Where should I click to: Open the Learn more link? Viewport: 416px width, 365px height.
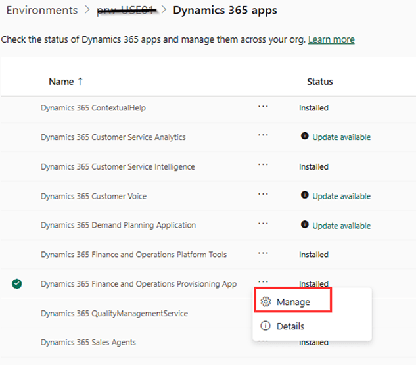[x=331, y=39]
